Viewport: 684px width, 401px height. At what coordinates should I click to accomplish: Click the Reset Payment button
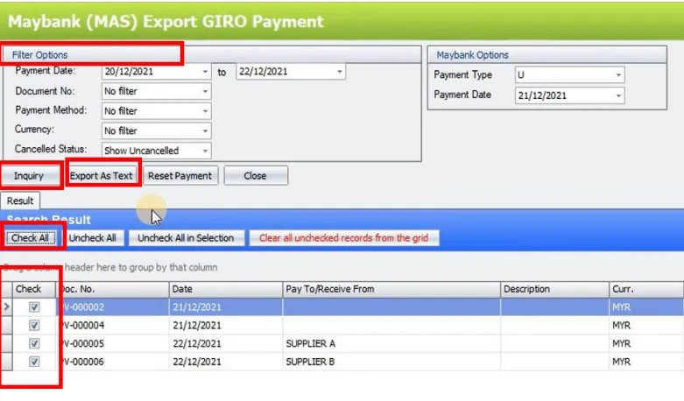click(x=180, y=176)
